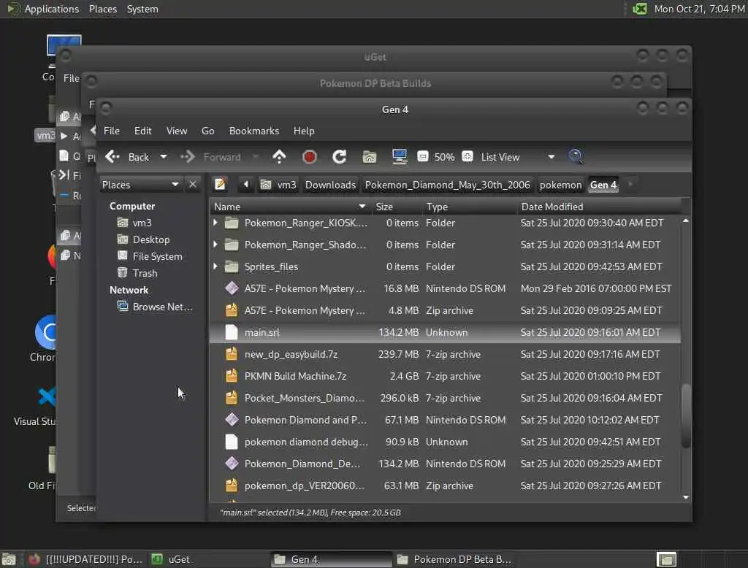The width and height of the screenshot is (748, 568).
Task: Toggle text-based location bar edit icon
Action: point(221,185)
